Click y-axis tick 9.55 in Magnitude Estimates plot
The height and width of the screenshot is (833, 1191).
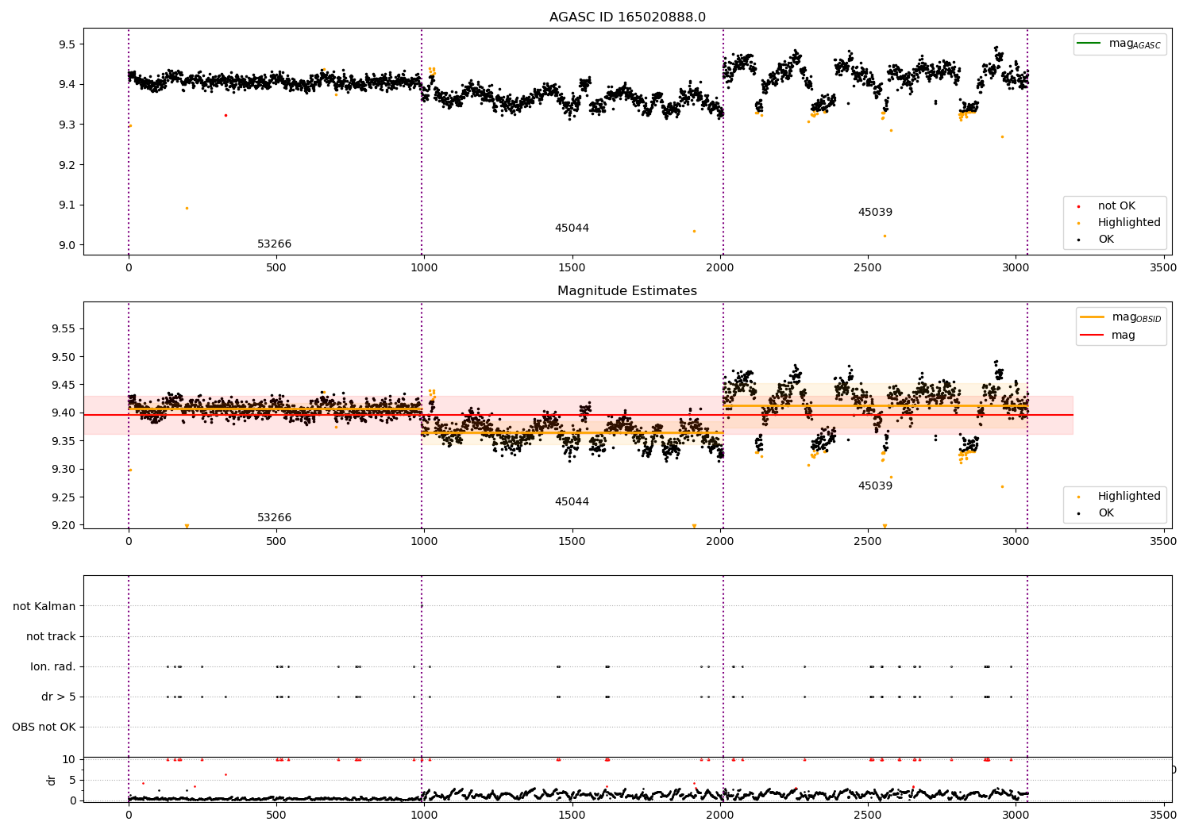point(64,329)
